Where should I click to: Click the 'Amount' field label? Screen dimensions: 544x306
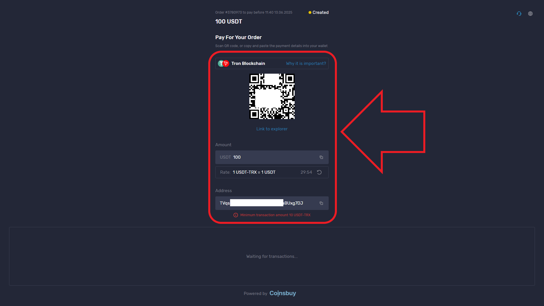click(223, 145)
